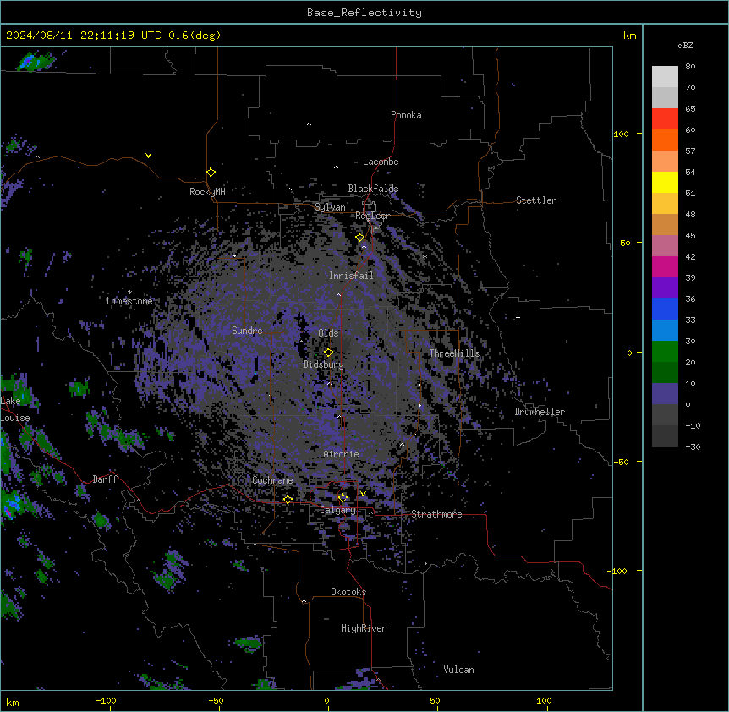Image resolution: width=729 pixels, height=712 pixels.
Task: Select the RedDeer city label
Action: tap(372, 216)
